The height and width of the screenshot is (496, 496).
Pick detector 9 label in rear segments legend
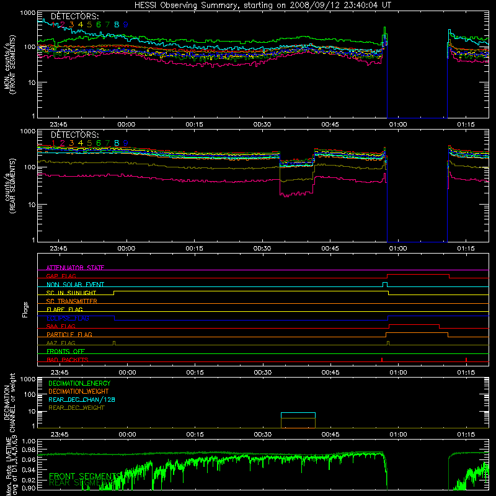click(x=126, y=143)
